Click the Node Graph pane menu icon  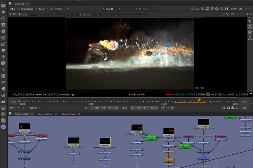coord(10,114)
